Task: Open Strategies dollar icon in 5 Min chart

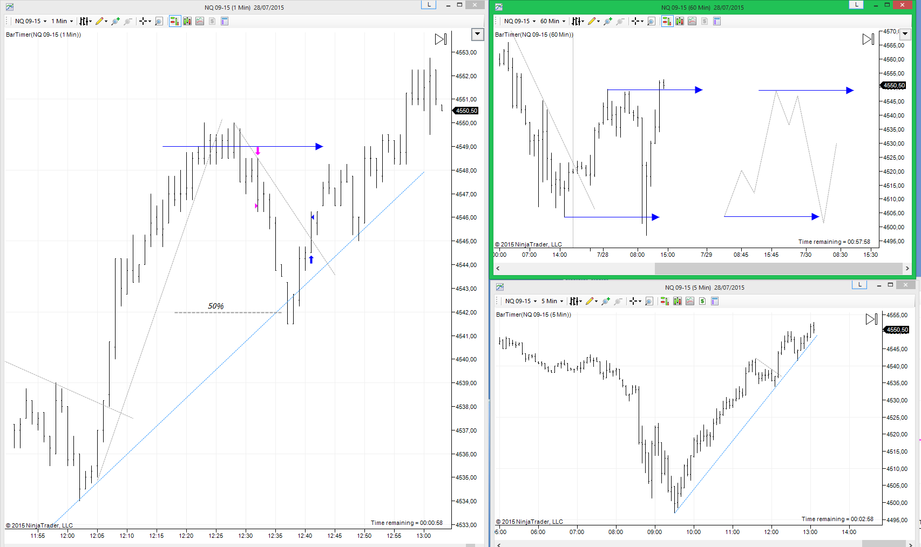Action: pos(702,301)
